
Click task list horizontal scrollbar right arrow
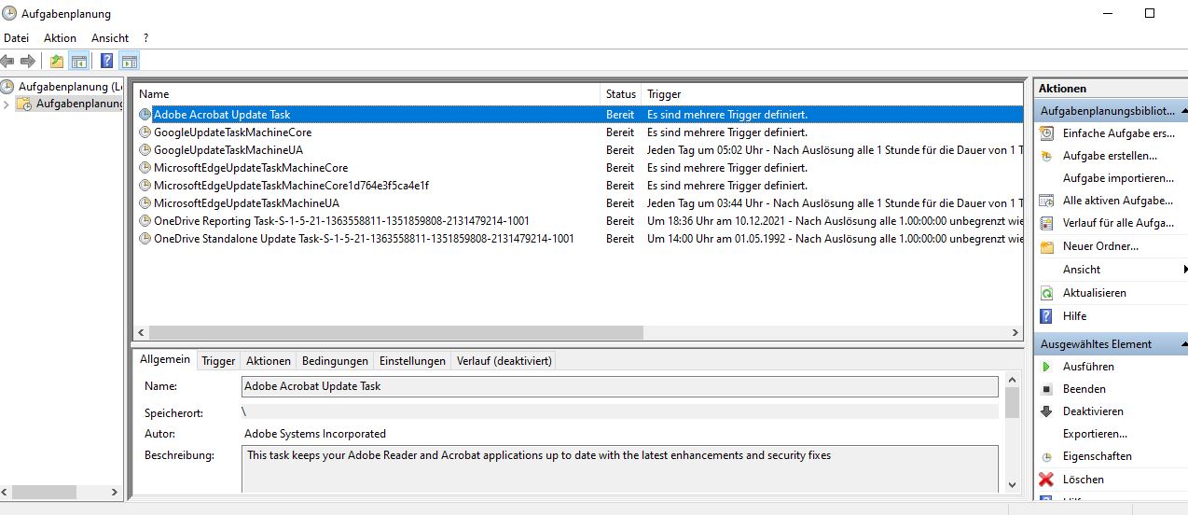click(x=1015, y=333)
